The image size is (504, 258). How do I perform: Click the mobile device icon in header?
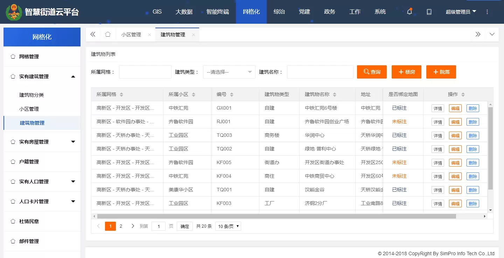click(429, 12)
